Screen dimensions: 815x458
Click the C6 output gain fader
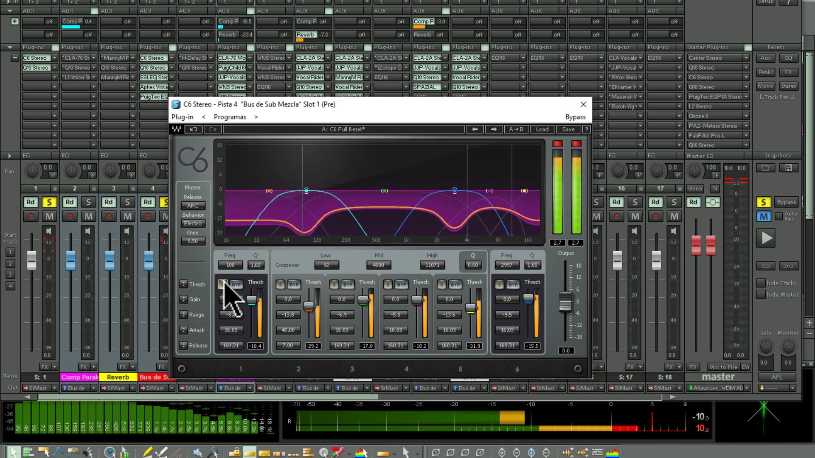click(x=565, y=302)
